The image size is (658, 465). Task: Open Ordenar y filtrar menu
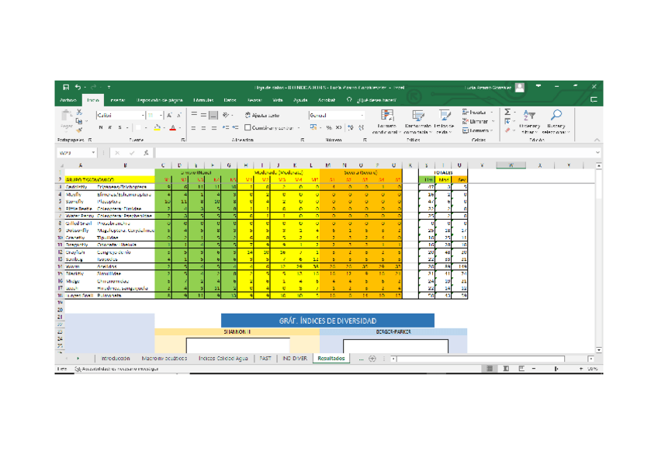click(529, 122)
